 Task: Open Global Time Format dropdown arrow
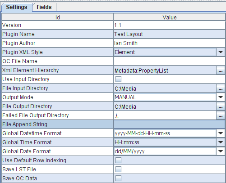(x=221, y=142)
